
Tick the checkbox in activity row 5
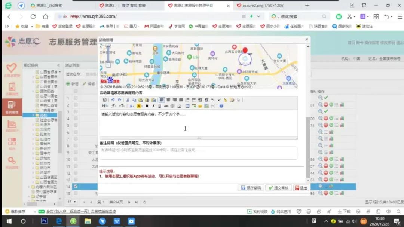[x=76, y=125]
